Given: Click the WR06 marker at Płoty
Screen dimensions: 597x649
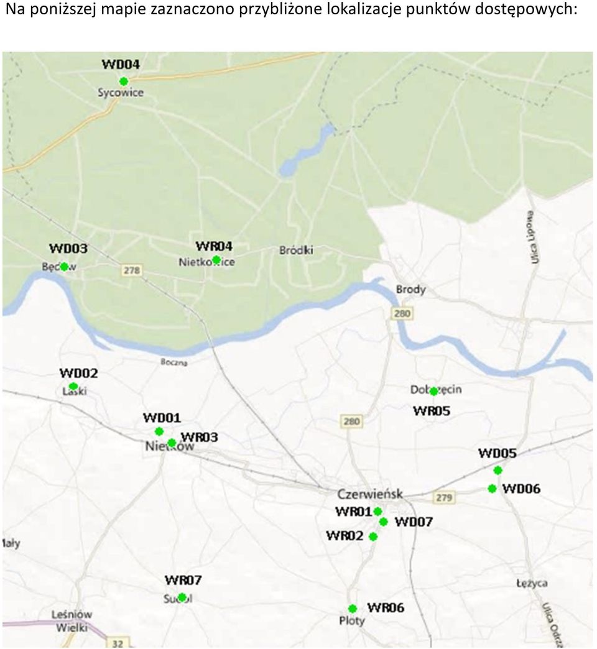Looking at the screenshot, I should tap(353, 609).
